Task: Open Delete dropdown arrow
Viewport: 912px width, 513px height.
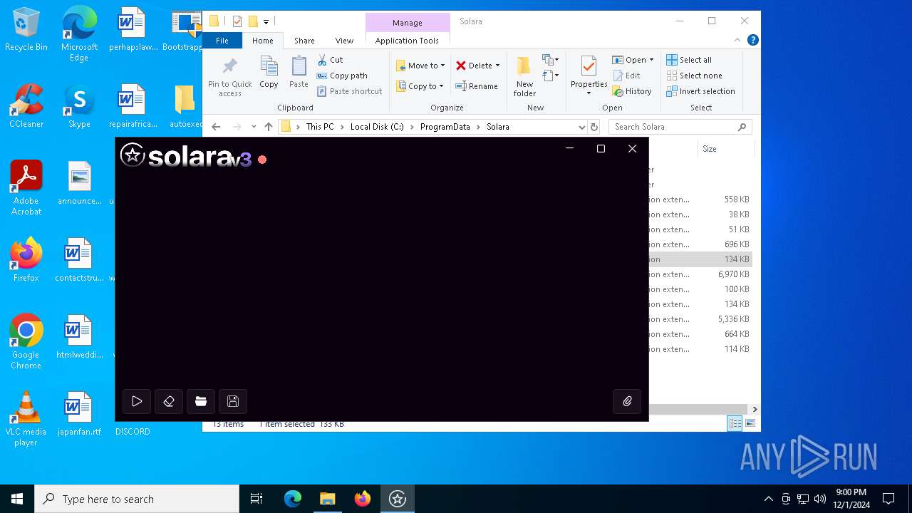Action: [497, 66]
